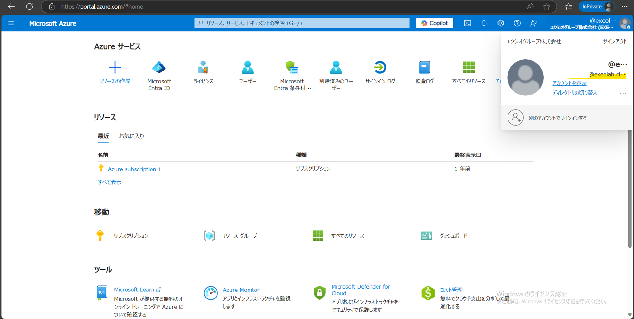This screenshot has width=634, height=319.
Task: Open the help question mark icon
Action: click(517, 23)
